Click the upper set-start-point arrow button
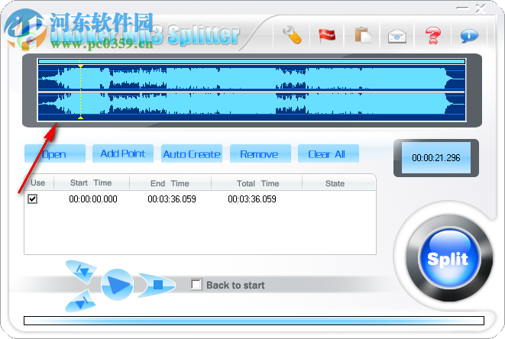Image resolution: width=505 pixels, height=339 pixels. [82, 271]
